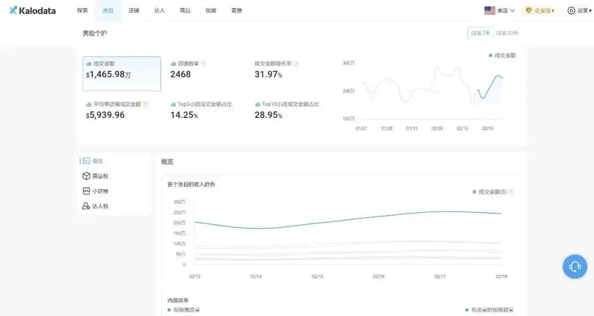Open the customer support headset chat button
The width and height of the screenshot is (594, 316).
[x=575, y=267]
